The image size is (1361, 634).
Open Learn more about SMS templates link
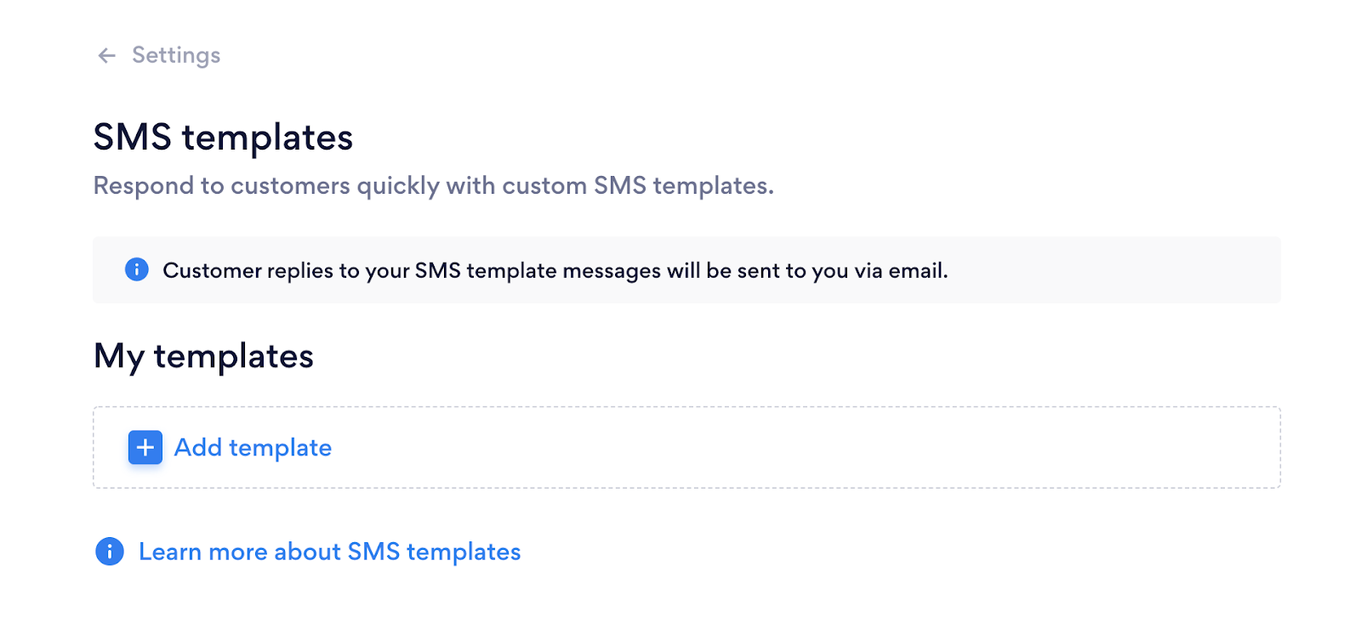pos(329,552)
